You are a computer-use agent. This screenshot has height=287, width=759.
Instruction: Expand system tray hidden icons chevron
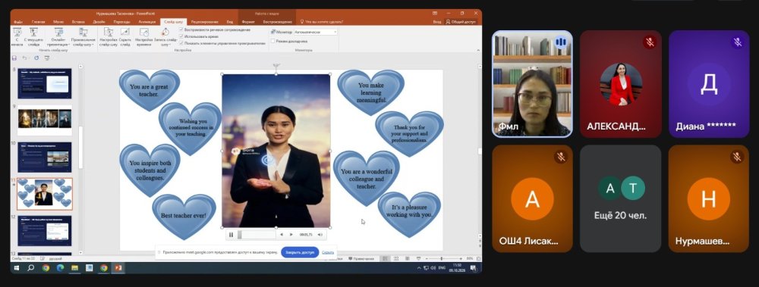click(419, 267)
